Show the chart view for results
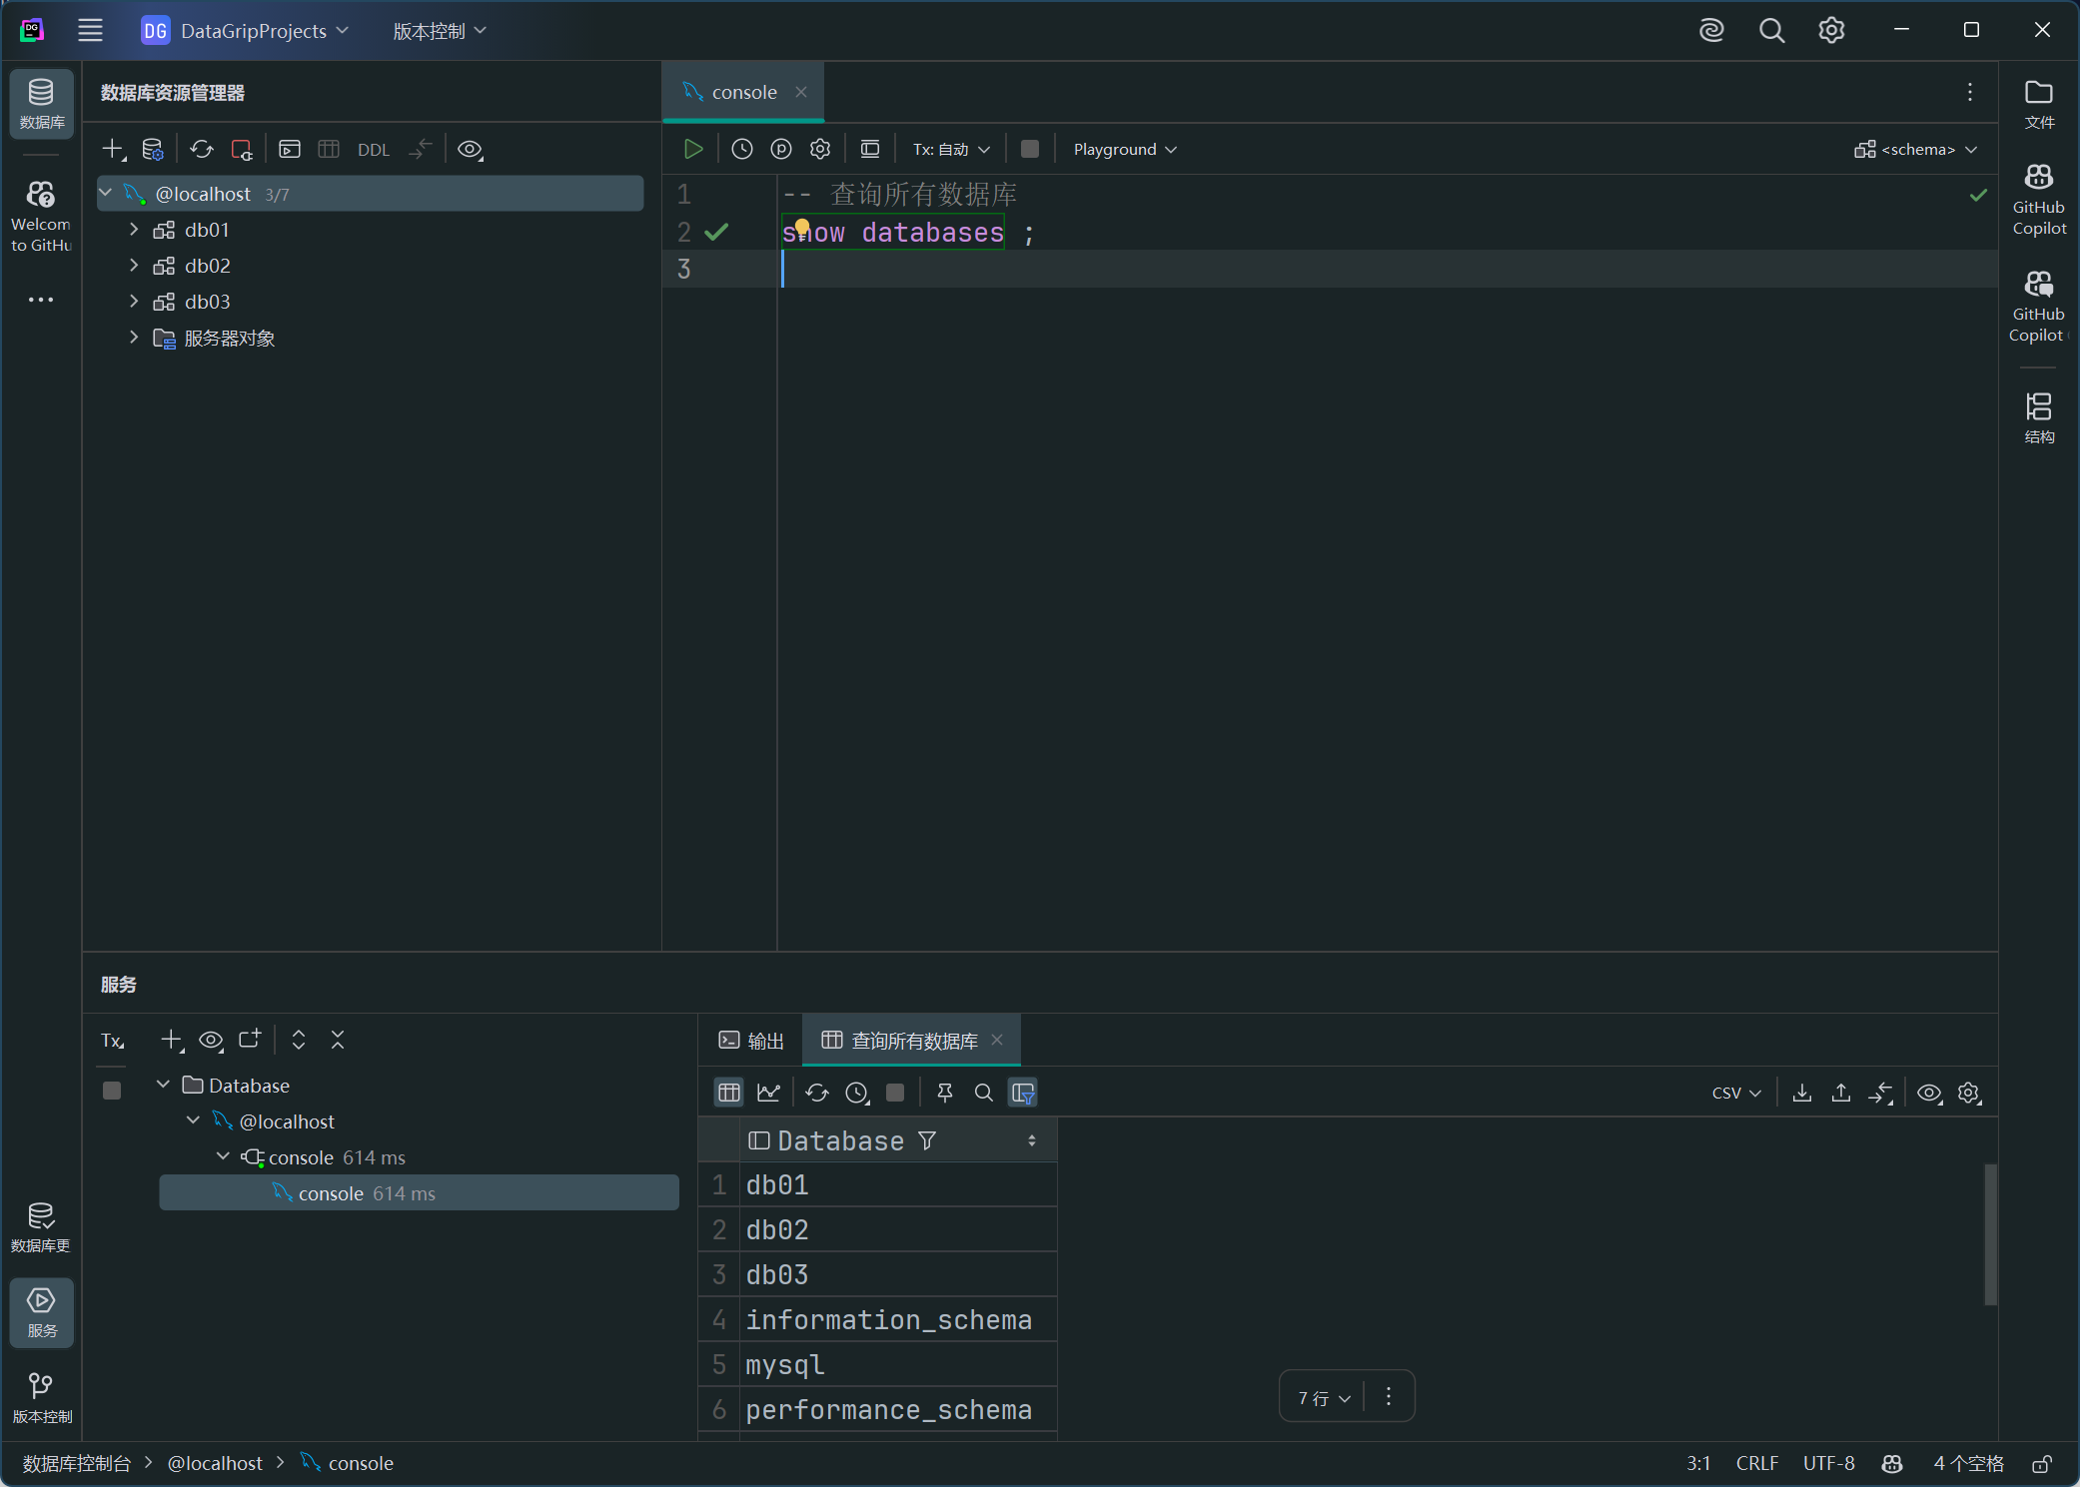Screen dimensions: 2080x1487 768,1093
